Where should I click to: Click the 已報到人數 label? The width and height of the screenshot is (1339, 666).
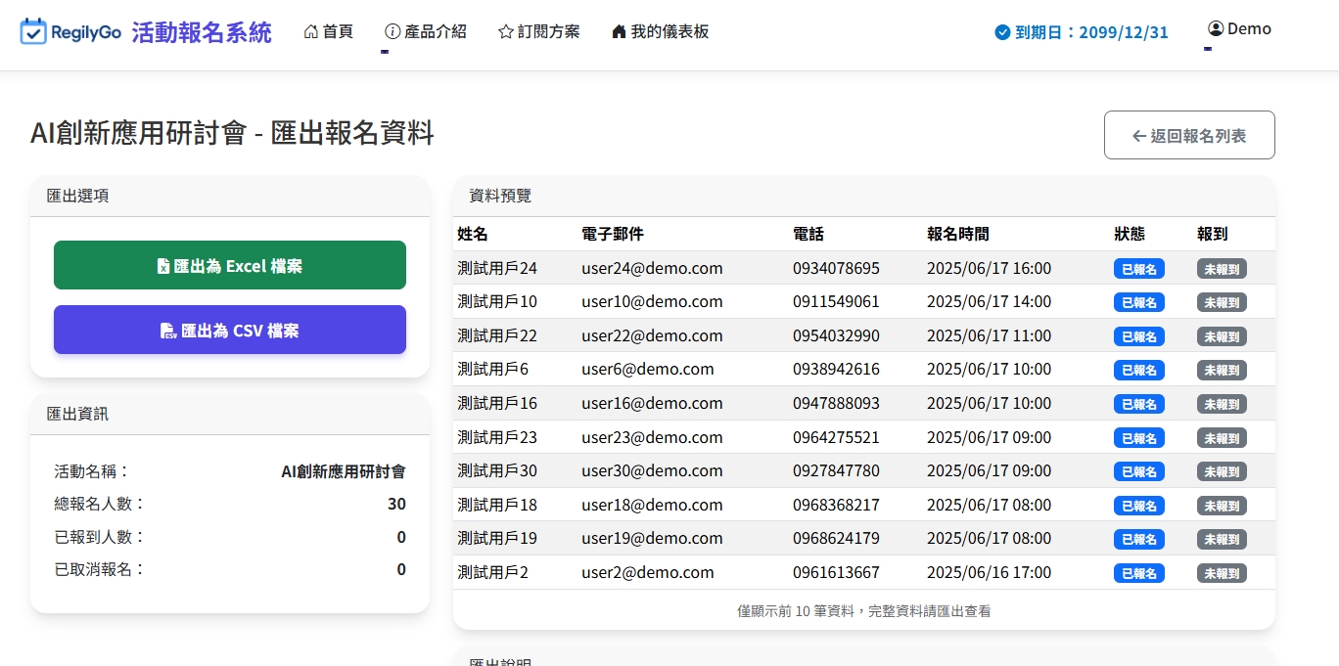pos(99,537)
